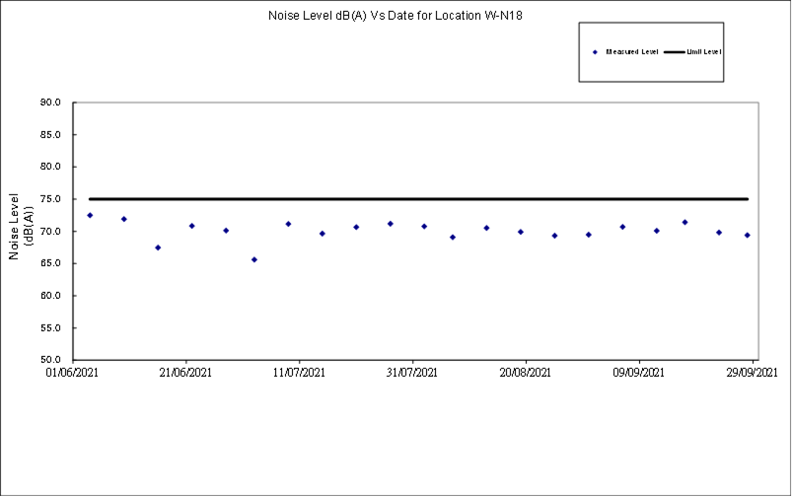Select the Limit Level legend label
This screenshot has height=497, width=792.
tap(704, 51)
